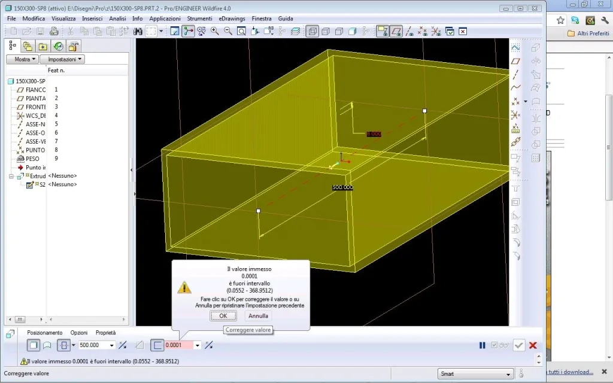The height and width of the screenshot is (383, 613).
Task: Switch to Favorites tab
Action: (x=43, y=47)
